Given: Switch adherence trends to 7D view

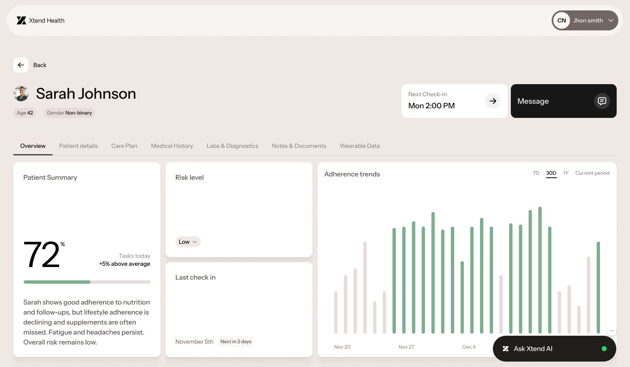Looking at the screenshot, I should (x=536, y=173).
